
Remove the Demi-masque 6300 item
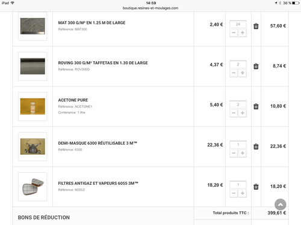[256, 146]
